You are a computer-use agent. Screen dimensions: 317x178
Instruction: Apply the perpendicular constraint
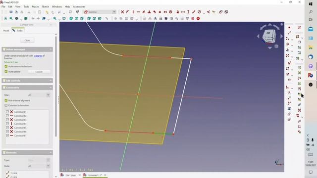coord(149,12)
